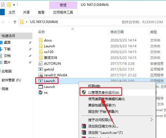Sort by the 类型 column header

(x=153, y=32)
